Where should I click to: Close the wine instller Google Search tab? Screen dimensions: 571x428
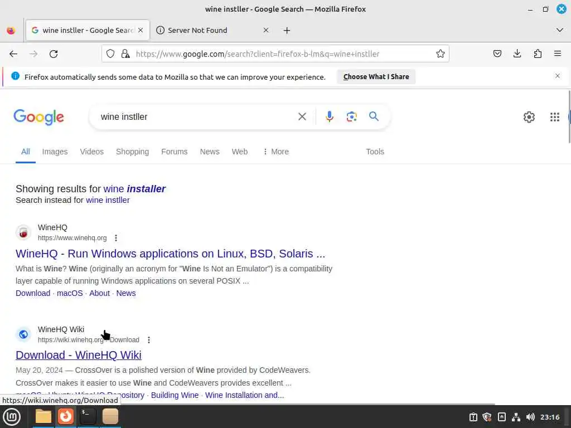[x=141, y=30]
